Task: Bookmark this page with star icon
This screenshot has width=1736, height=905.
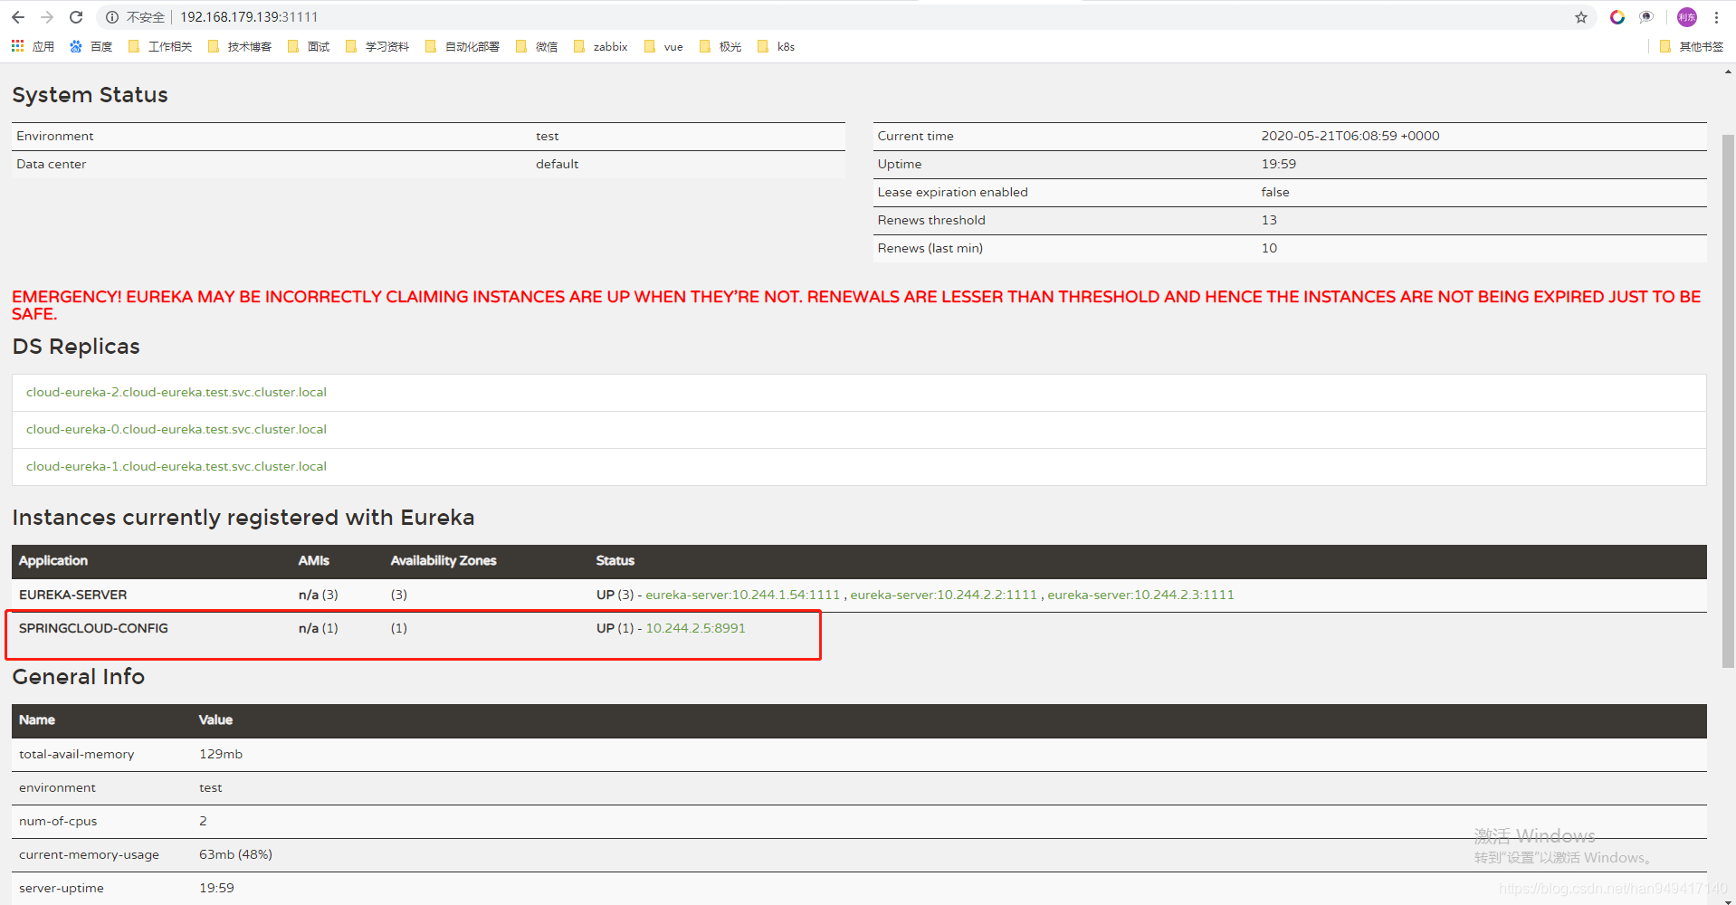Action: (1581, 17)
